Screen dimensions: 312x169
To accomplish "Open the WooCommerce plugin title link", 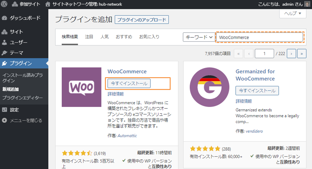I will (127, 71).
